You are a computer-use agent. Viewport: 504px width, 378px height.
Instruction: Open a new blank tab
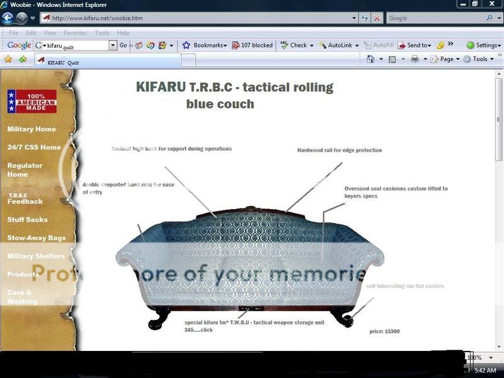(x=188, y=60)
